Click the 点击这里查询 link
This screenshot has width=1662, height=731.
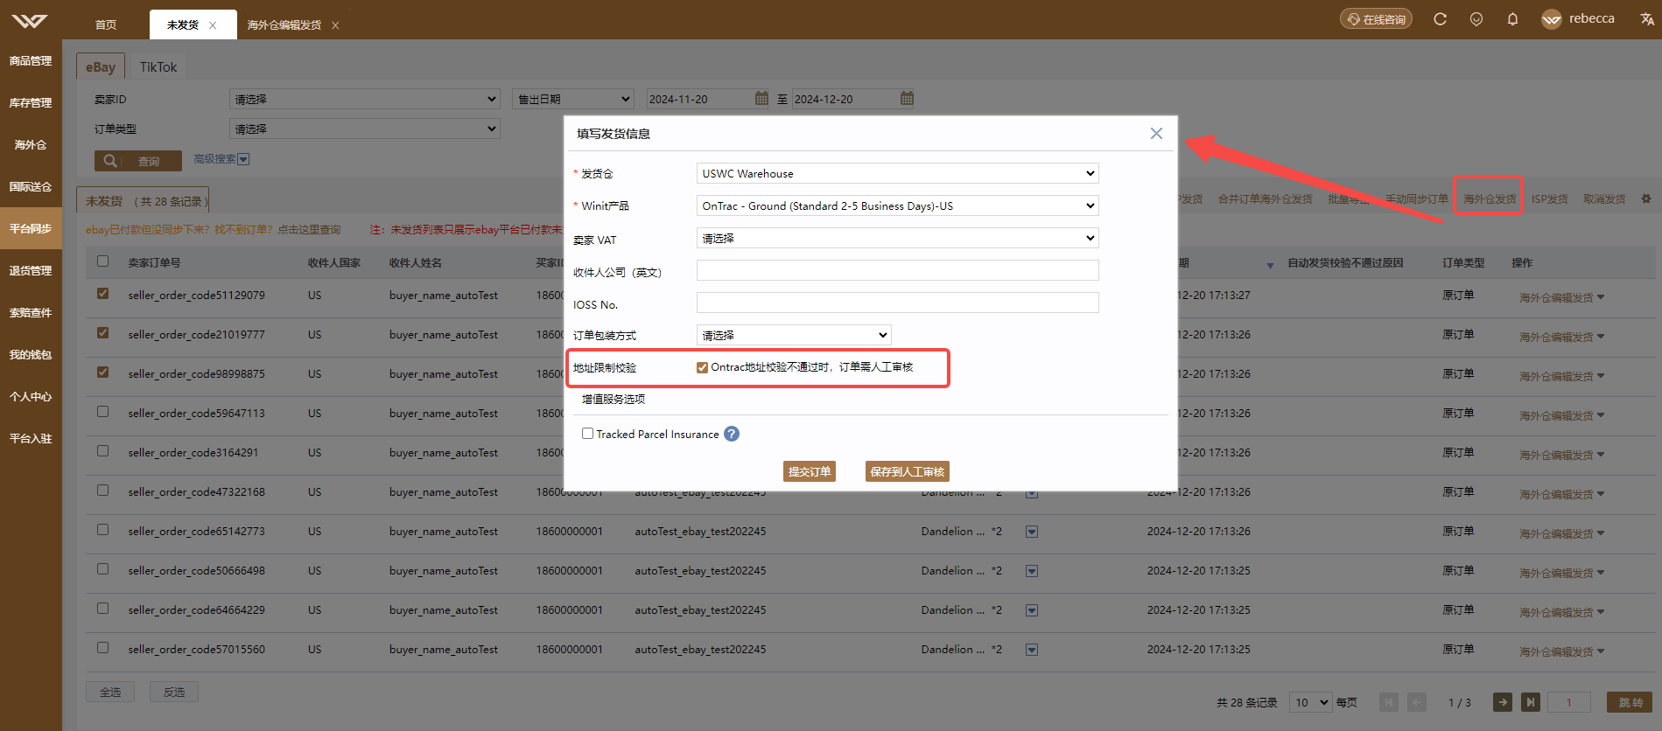[309, 229]
